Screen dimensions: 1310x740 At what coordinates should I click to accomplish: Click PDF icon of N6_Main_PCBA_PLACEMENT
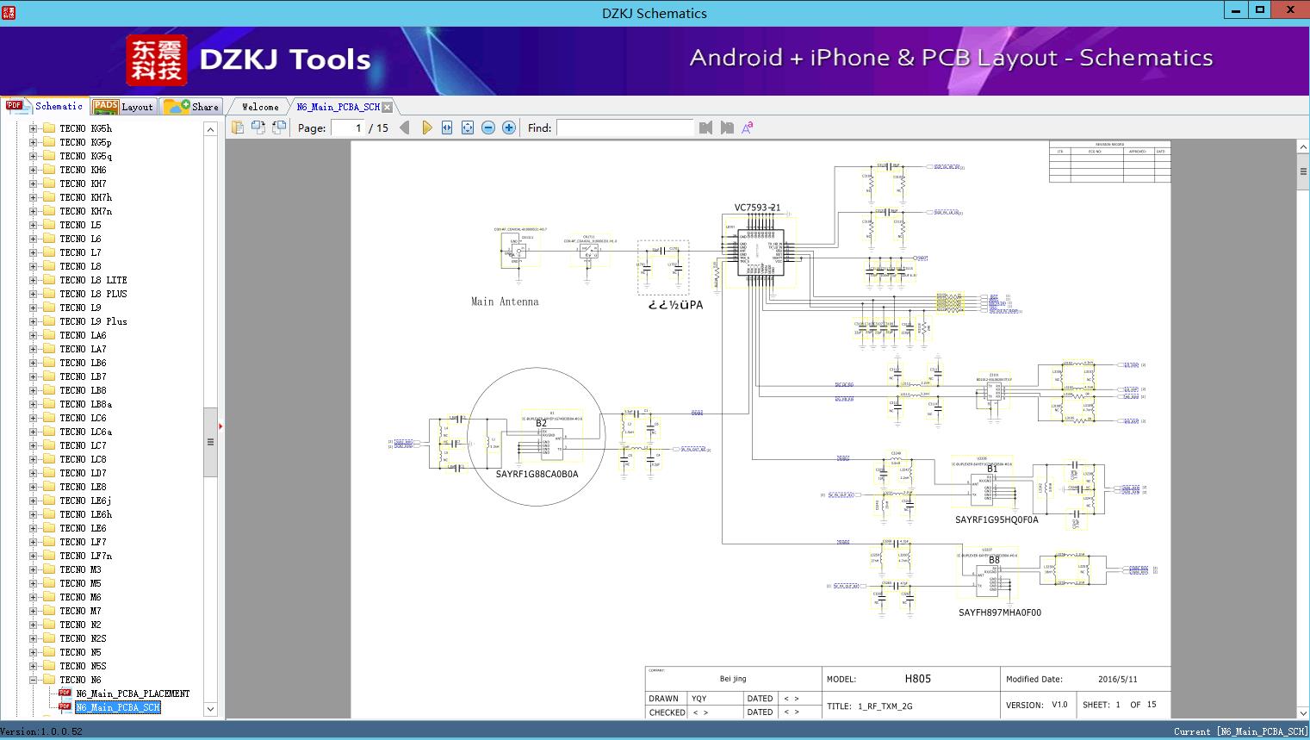(x=65, y=693)
